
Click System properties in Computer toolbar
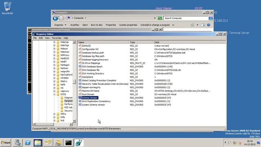pyautogui.click(x=128, y=25)
